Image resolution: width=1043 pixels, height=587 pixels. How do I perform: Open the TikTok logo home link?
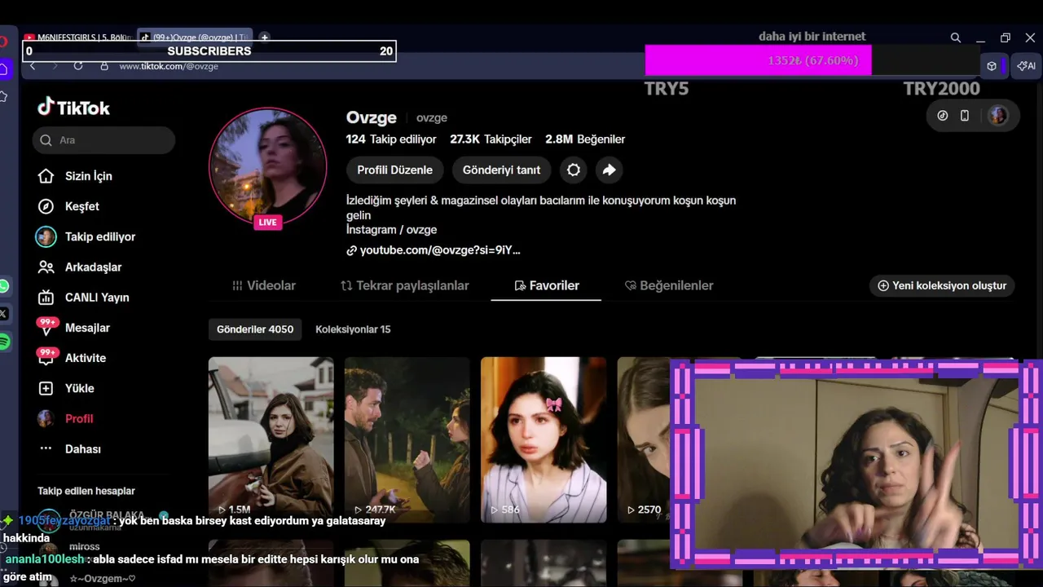point(73,108)
